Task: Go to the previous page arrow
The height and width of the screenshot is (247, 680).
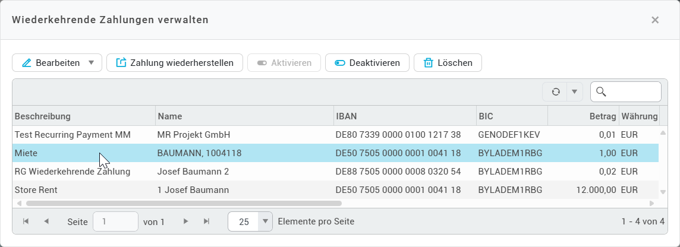Action: (x=46, y=221)
